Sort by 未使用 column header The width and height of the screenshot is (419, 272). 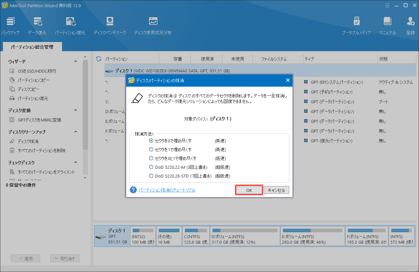(238, 59)
